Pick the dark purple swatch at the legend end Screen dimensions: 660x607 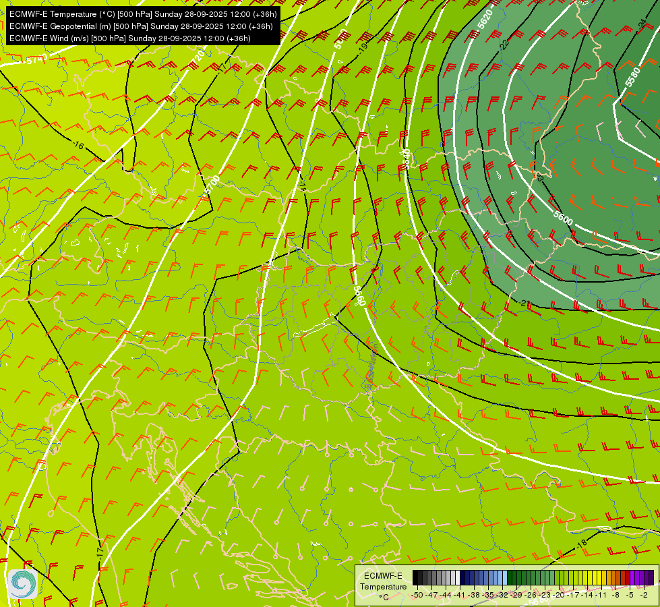pos(651,578)
